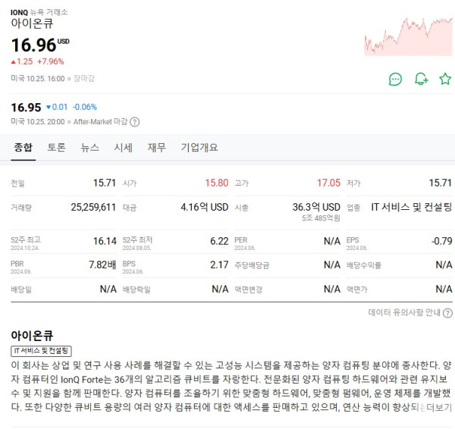
Task: Click the 미국 10.25. 16:00 timestamp
Action: coord(38,79)
